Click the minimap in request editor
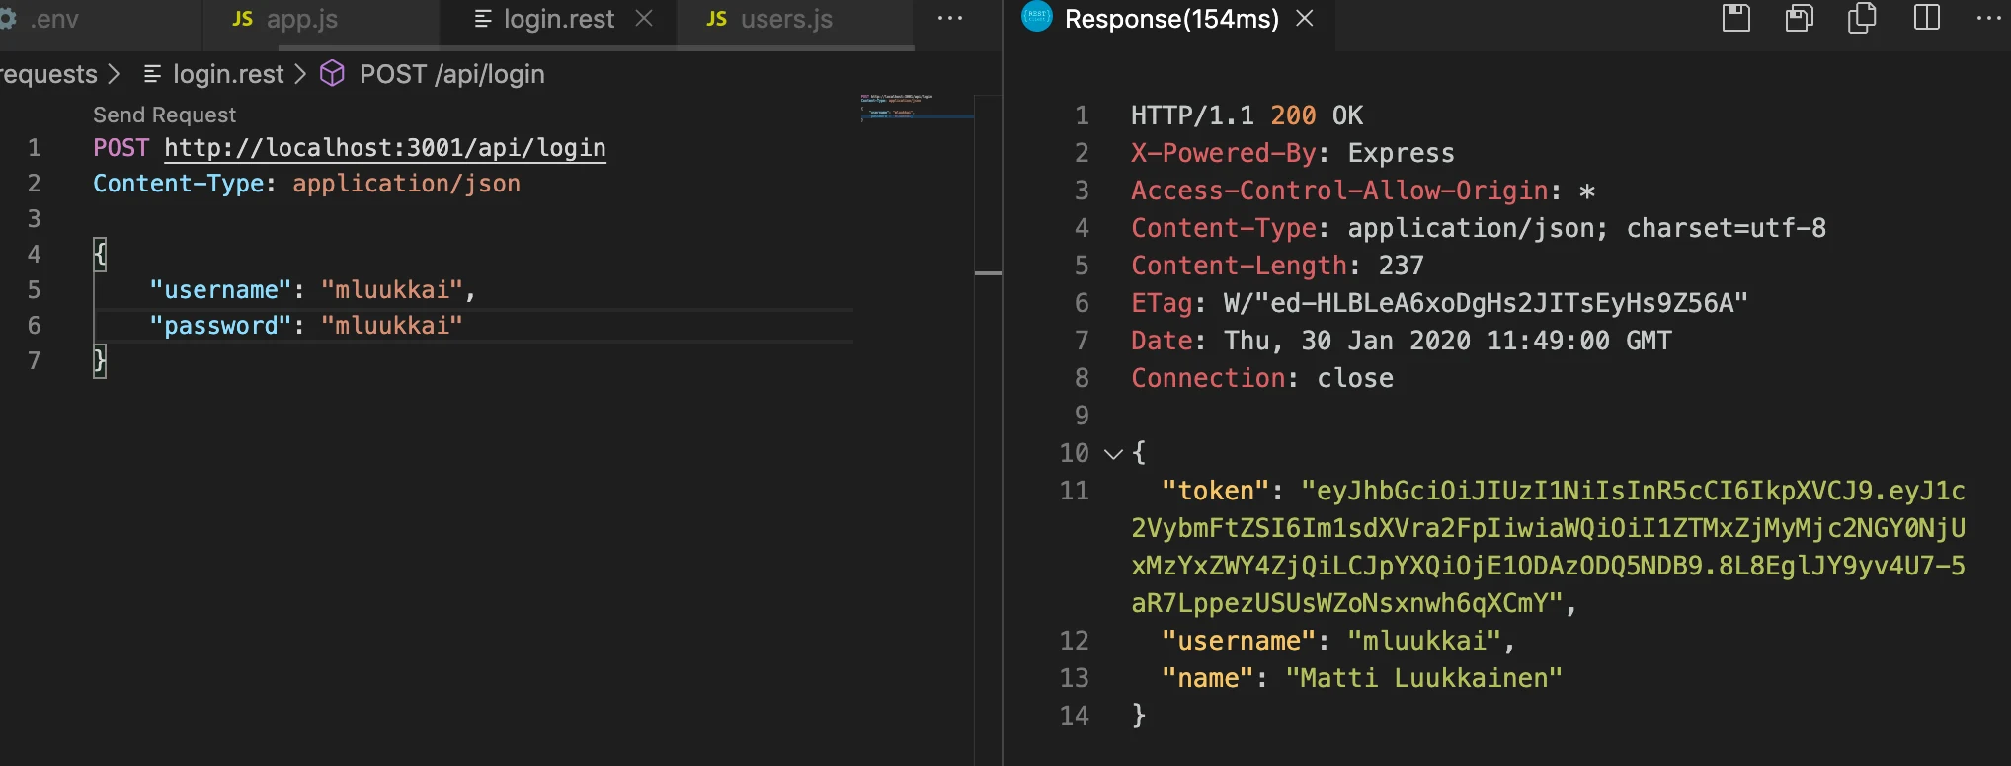The width and height of the screenshot is (2011, 766). [x=915, y=107]
